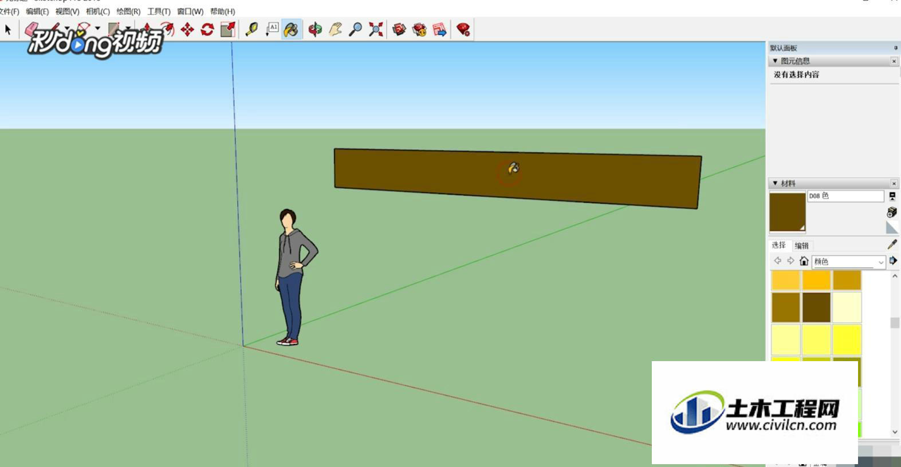
Task: Collapse the 图元信息 panel
Action: (775, 61)
